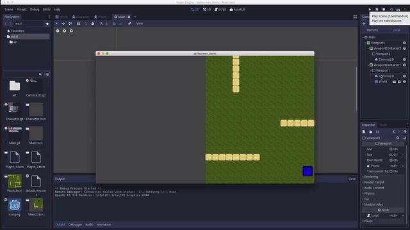Viewport: 410px width, 230px height.
Task: Clear the Output log
Action: (x=352, y=179)
